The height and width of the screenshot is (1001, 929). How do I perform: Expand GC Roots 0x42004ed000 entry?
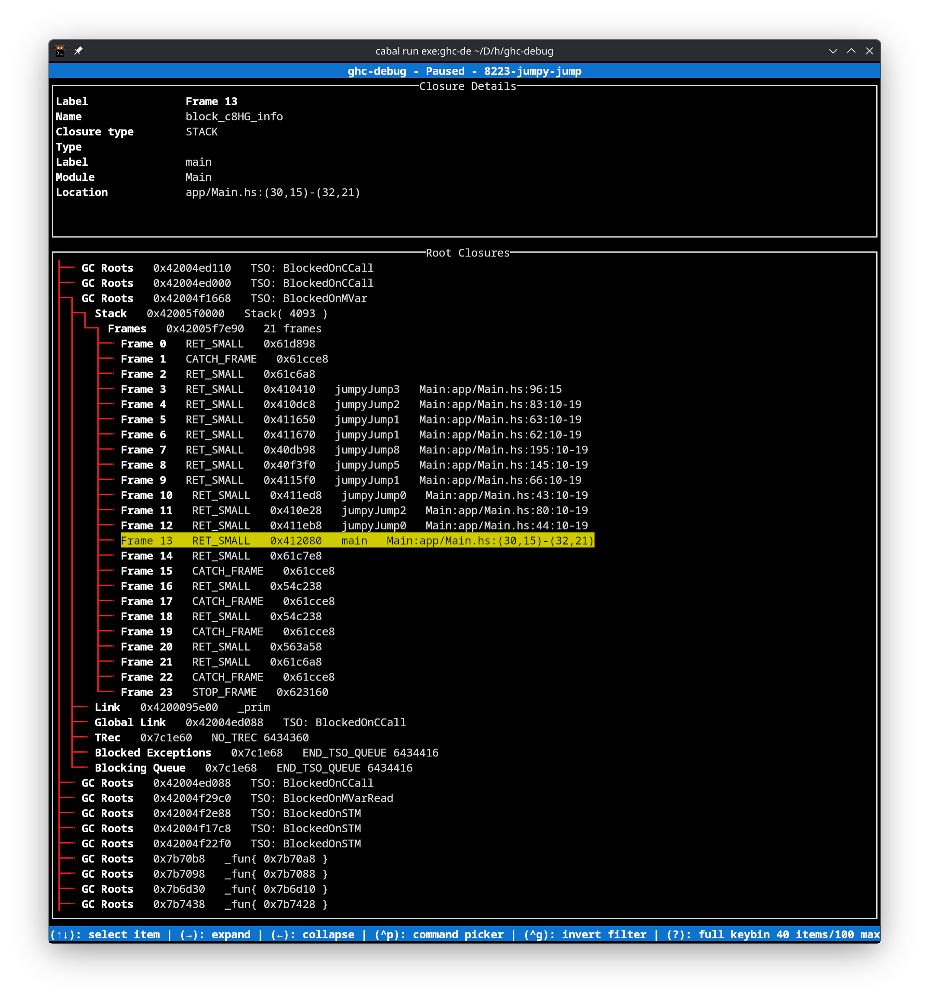(x=227, y=283)
